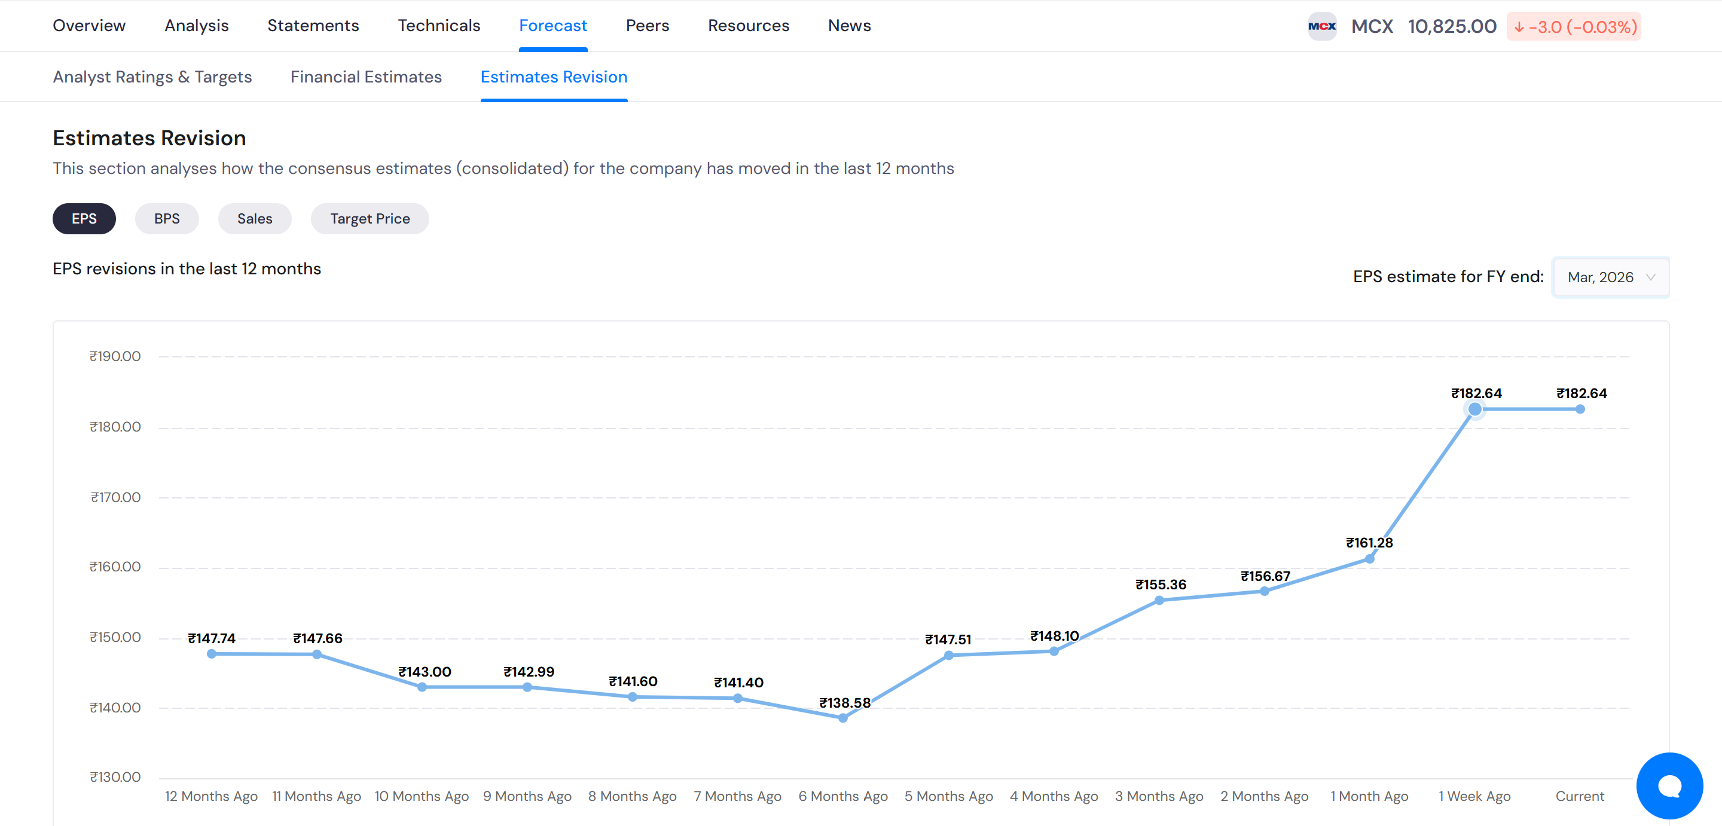Open the Financial Estimates subtab
1722x826 pixels.
(x=366, y=77)
